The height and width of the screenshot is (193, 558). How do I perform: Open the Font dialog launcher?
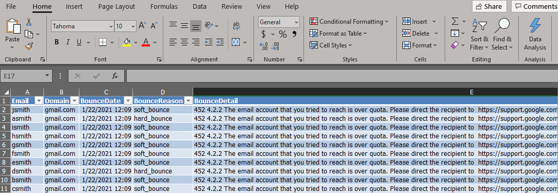159,59
